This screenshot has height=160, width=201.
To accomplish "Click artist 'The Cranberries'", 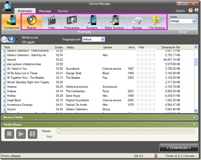I will point(75,91).
